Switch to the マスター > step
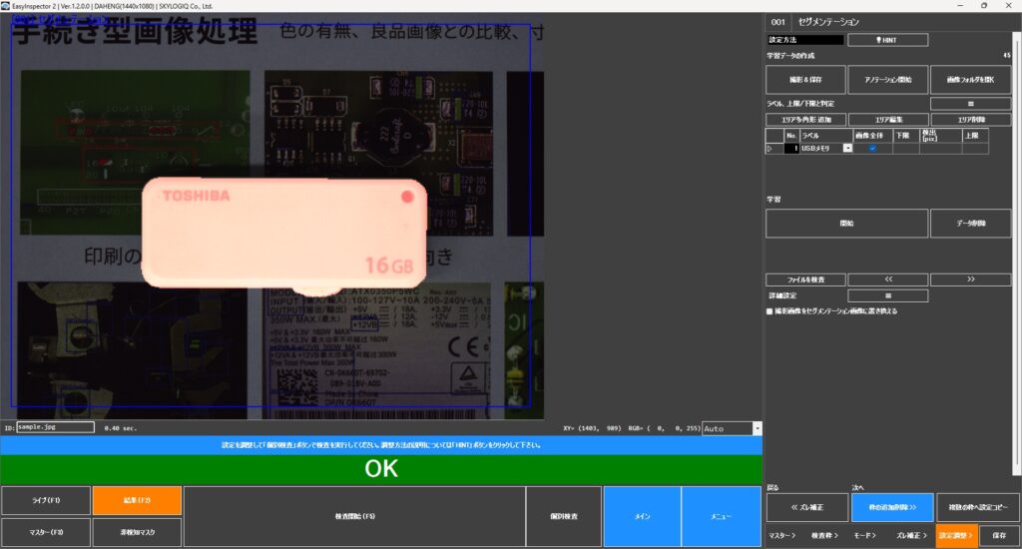This screenshot has height=549, width=1022. pos(782,535)
